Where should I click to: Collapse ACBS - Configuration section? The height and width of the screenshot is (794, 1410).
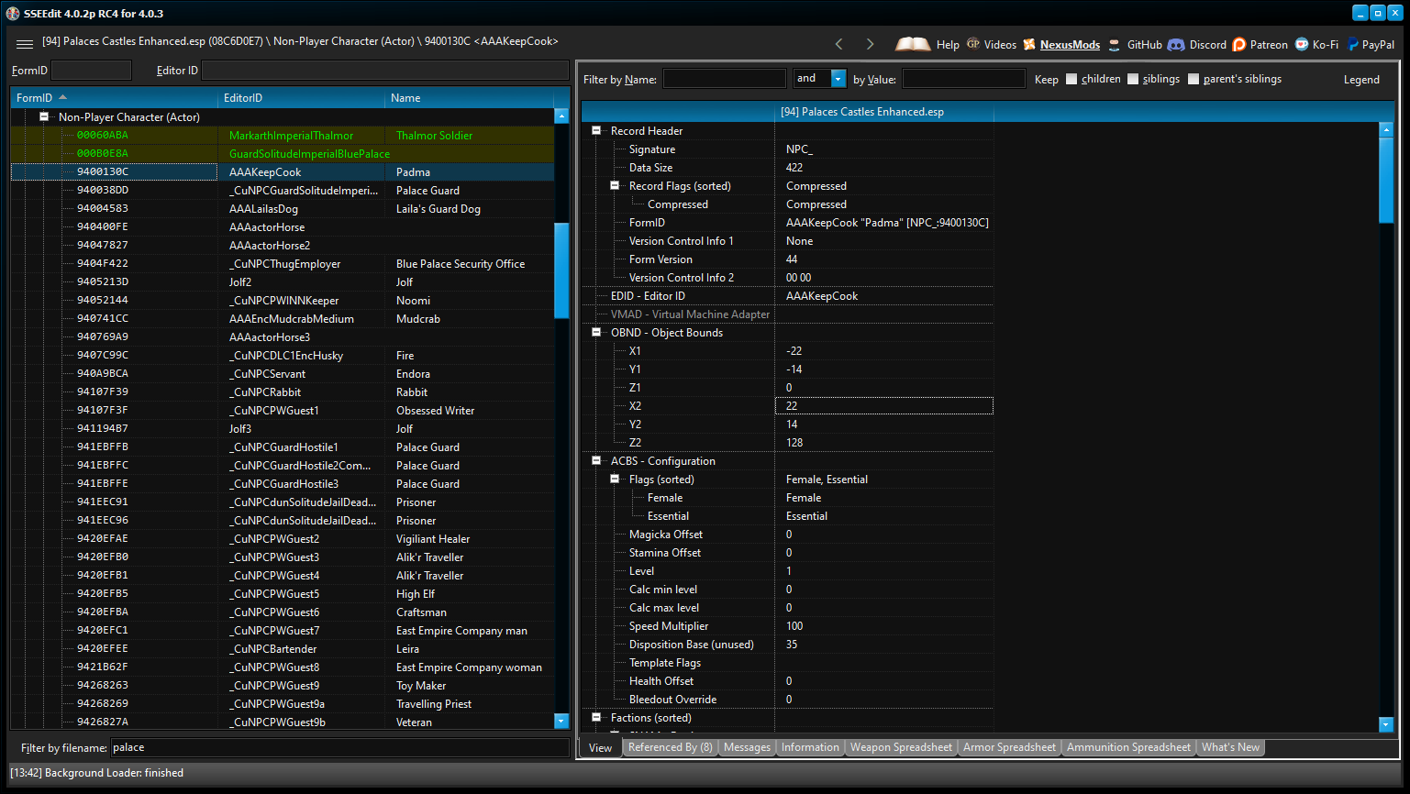point(595,461)
